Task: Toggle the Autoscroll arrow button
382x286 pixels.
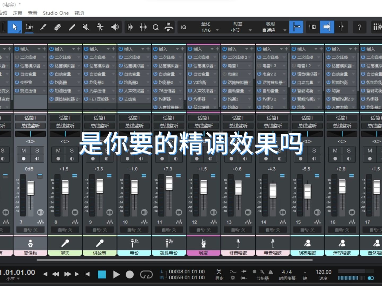Action: pos(327,27)
